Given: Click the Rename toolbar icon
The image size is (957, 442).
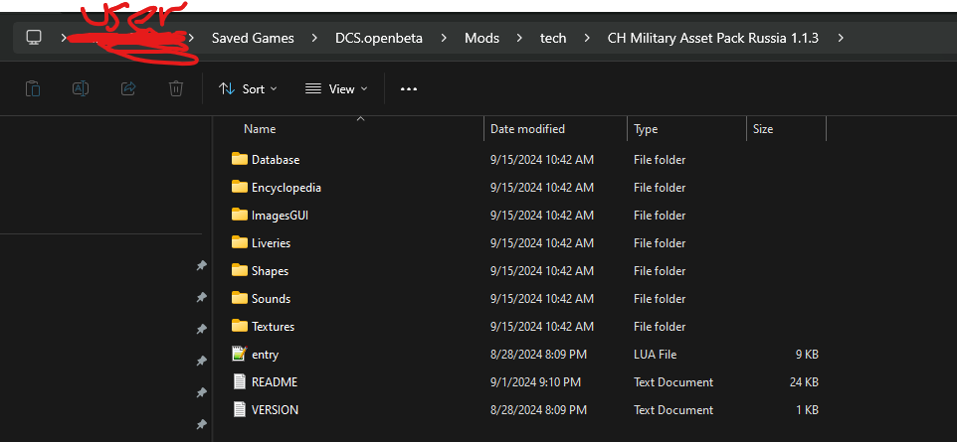Looking at the screenshot, I should (x=81, y=89).
